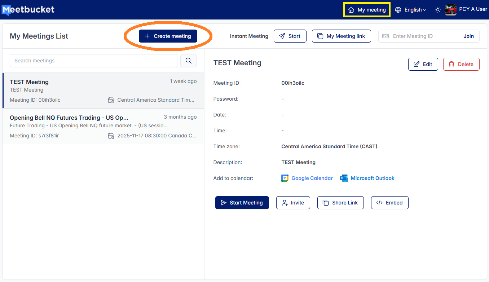489x282 pixels.
Task: Delete the TEST Meeting
Action: click(x=461, y=64)
